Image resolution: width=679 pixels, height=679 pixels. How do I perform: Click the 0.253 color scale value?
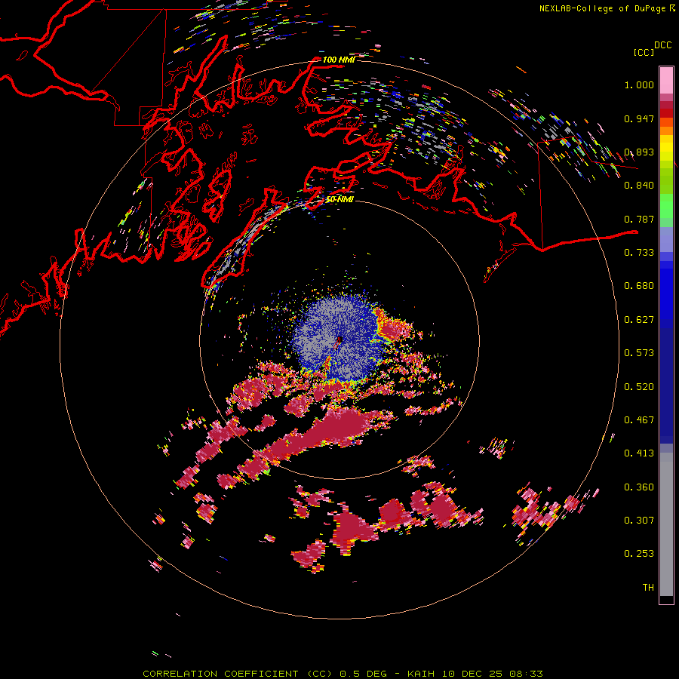pyautogui.click(x=639, y=554)
